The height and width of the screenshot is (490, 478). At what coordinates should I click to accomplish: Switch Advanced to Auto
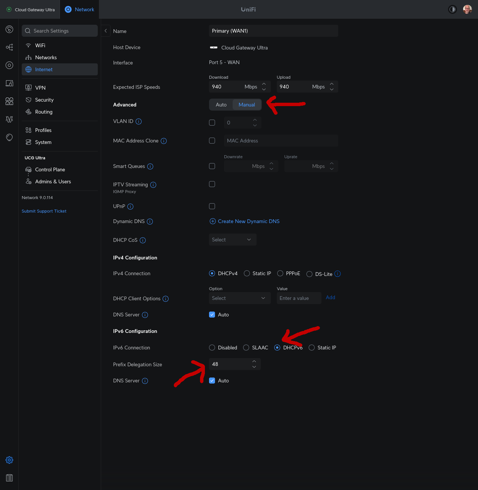221,105
